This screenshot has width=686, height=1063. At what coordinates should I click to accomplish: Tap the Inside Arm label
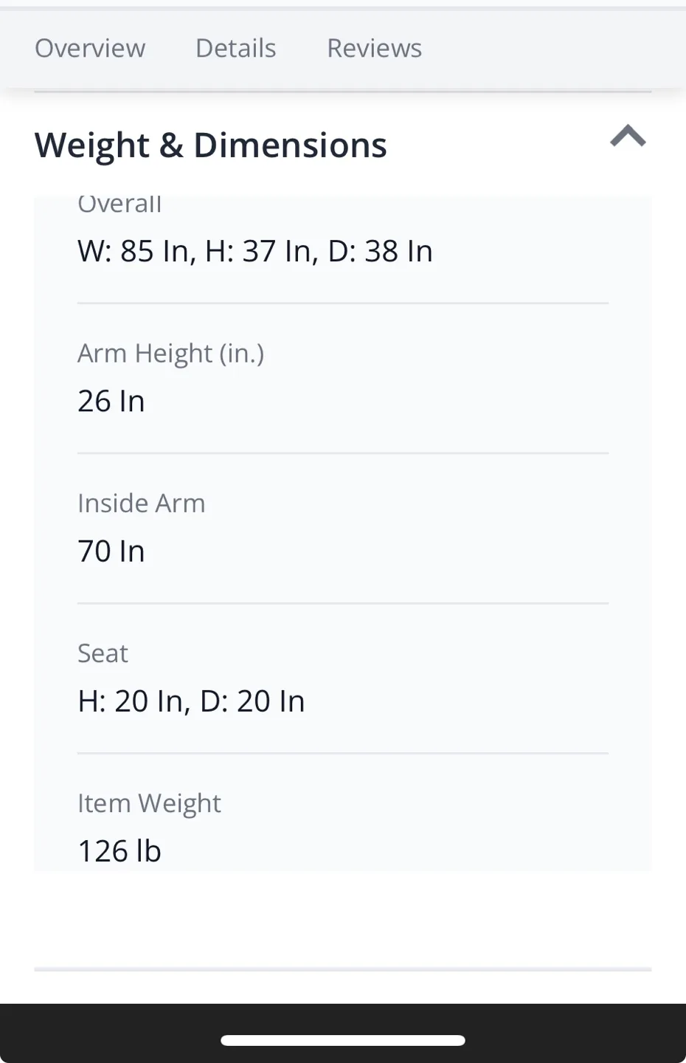tap(142, 503)
